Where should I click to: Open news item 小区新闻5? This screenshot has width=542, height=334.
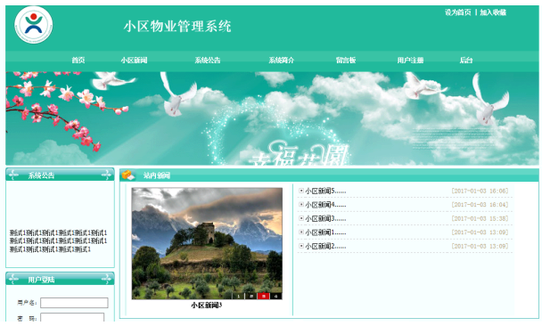(325, 191)
